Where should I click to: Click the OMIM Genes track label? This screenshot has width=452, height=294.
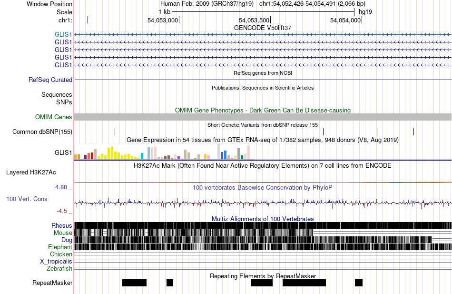tap(53, 117)
